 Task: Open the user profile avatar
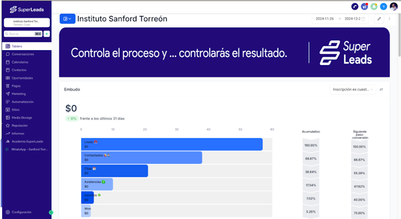(x=394, y=6)
